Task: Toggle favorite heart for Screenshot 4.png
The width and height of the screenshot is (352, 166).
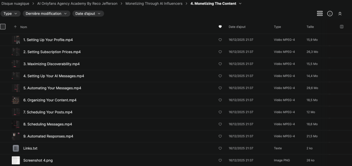Action: (x=220, y=160)
